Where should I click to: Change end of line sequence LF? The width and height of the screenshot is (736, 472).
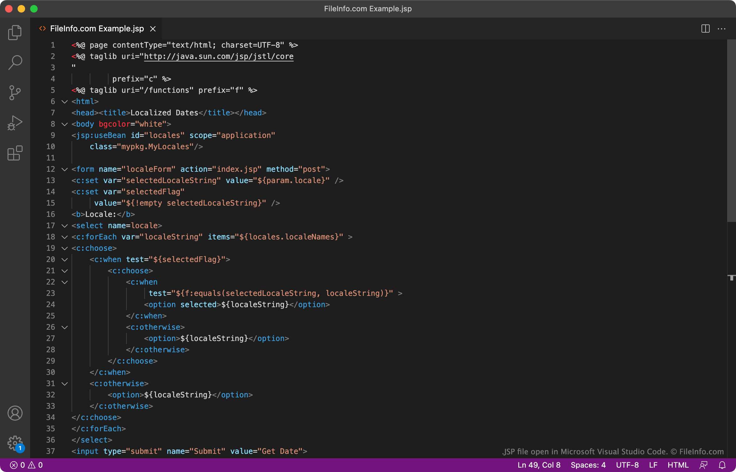point(653,465)
